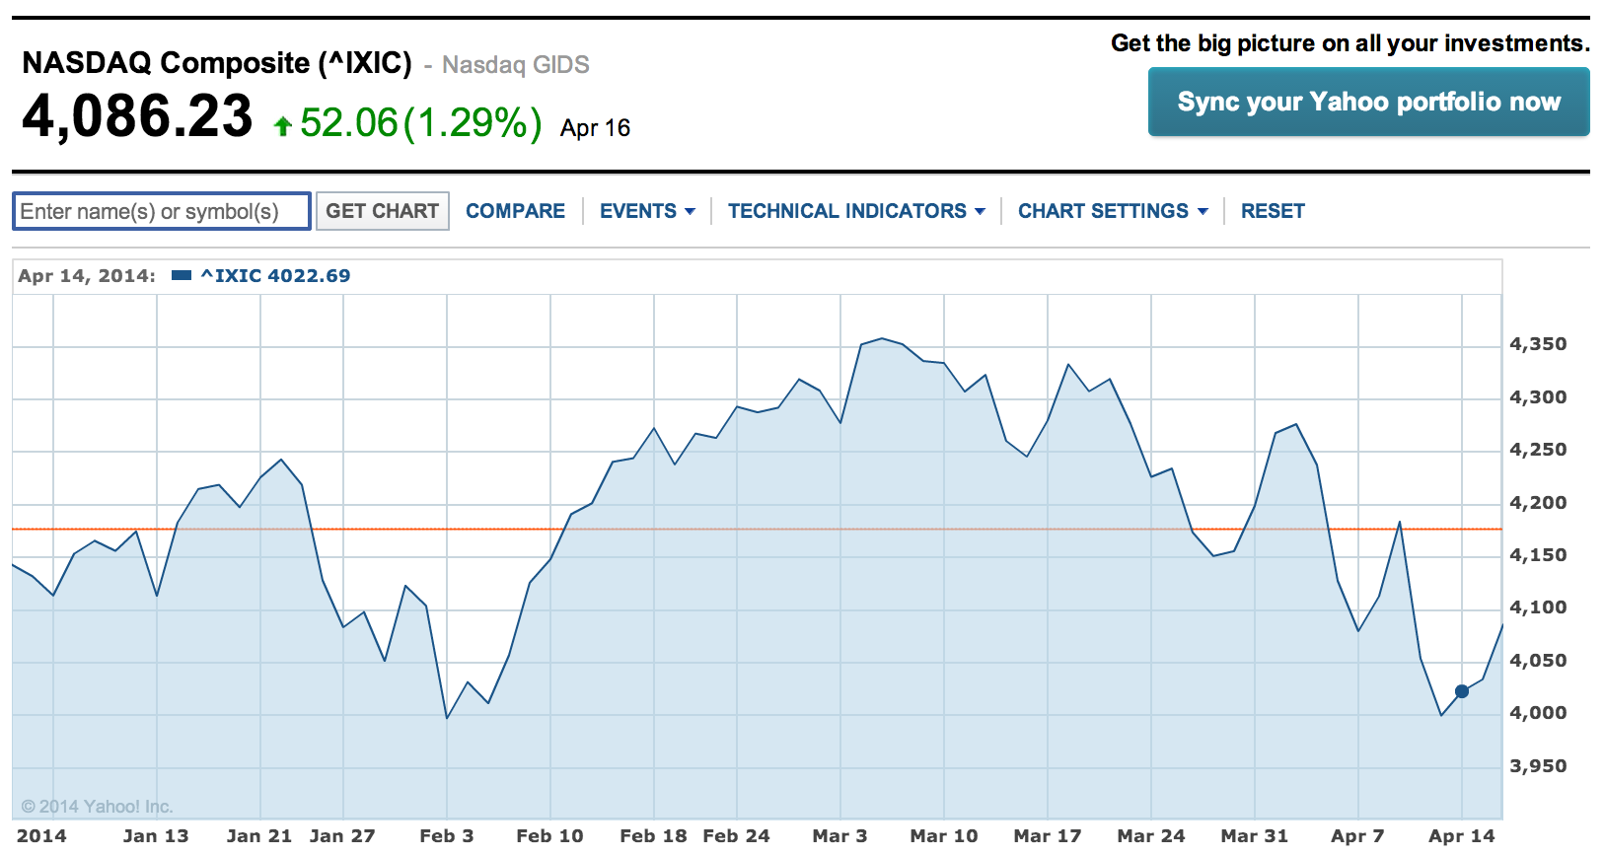Image resolution: width=1604 pixels, height=856 pixels.
Task: Expand the EVENTS dropdown menu
Action: tap(647, 211)
